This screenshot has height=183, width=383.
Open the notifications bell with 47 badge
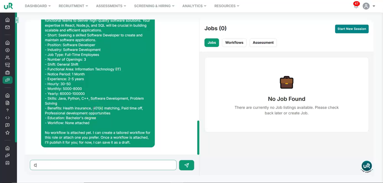point(356,6)
